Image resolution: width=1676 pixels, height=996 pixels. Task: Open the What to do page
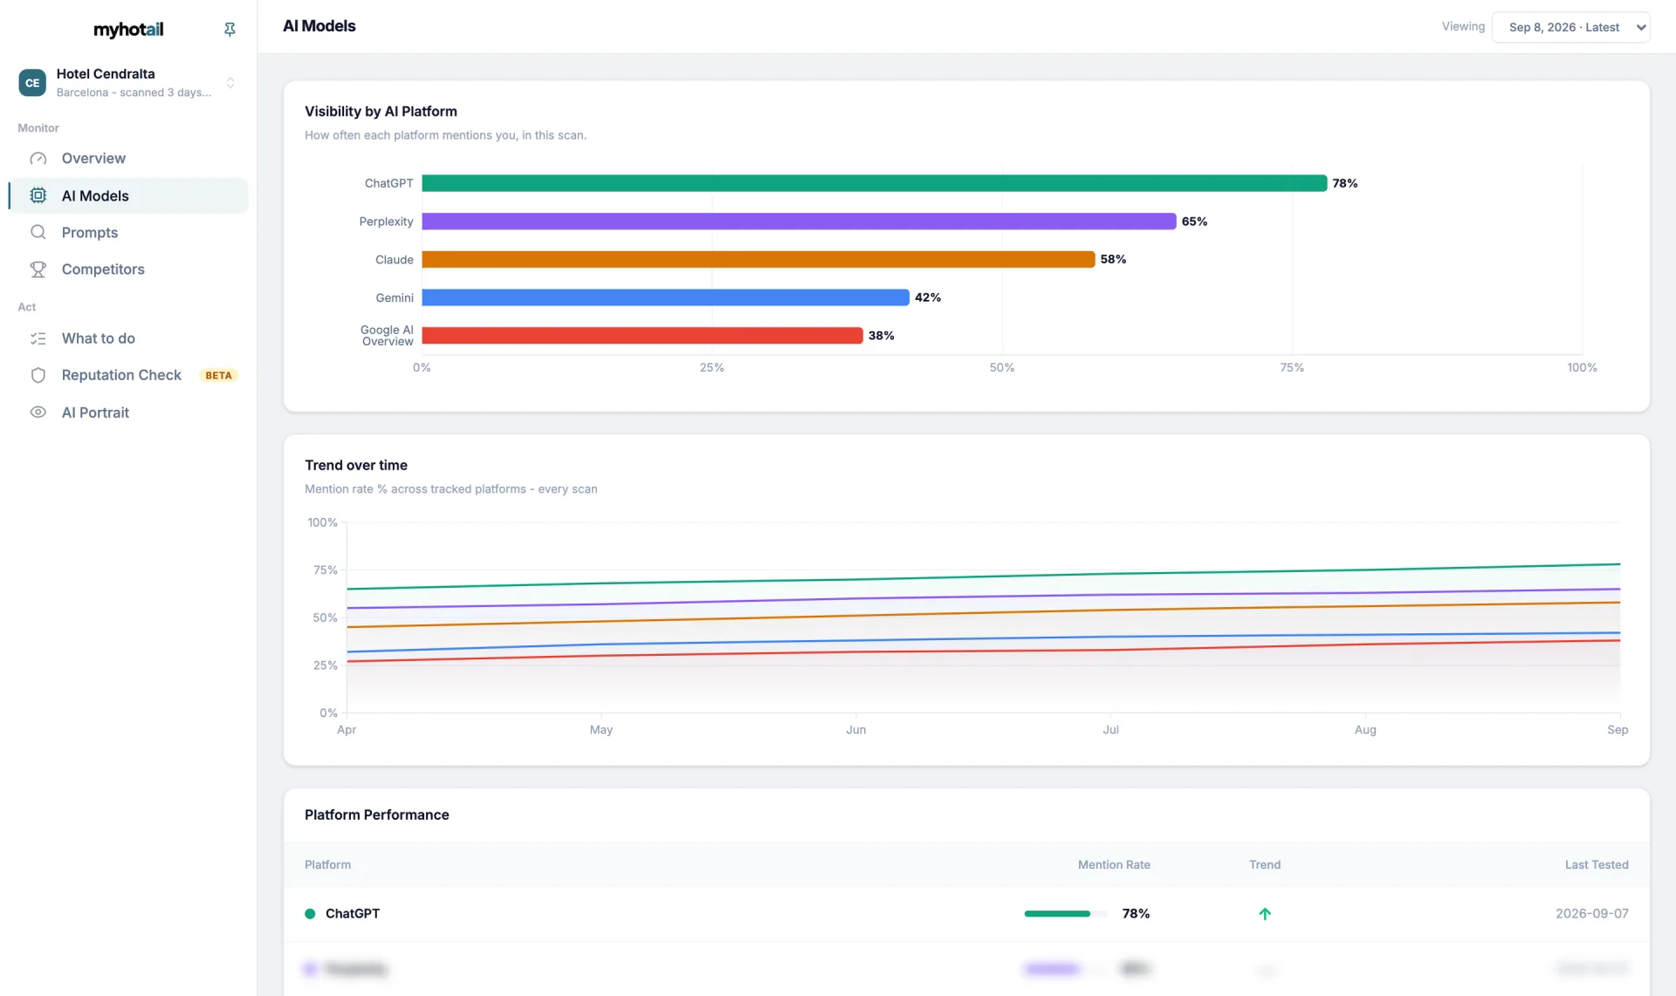point(128,338)
